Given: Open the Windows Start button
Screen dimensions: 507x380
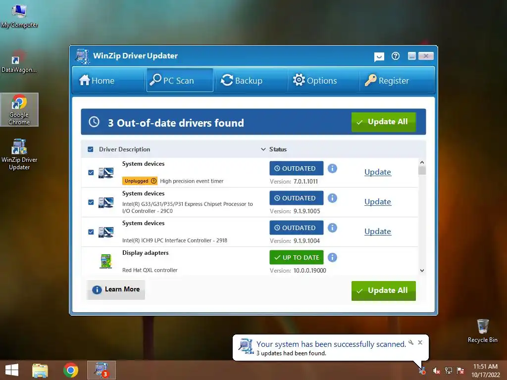Looking at the screenshot, I should coord(12,370).
